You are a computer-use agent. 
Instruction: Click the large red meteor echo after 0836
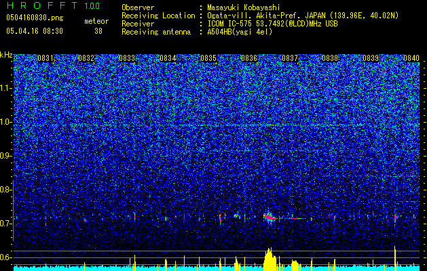pyautogui.click(x=270, y=217)
